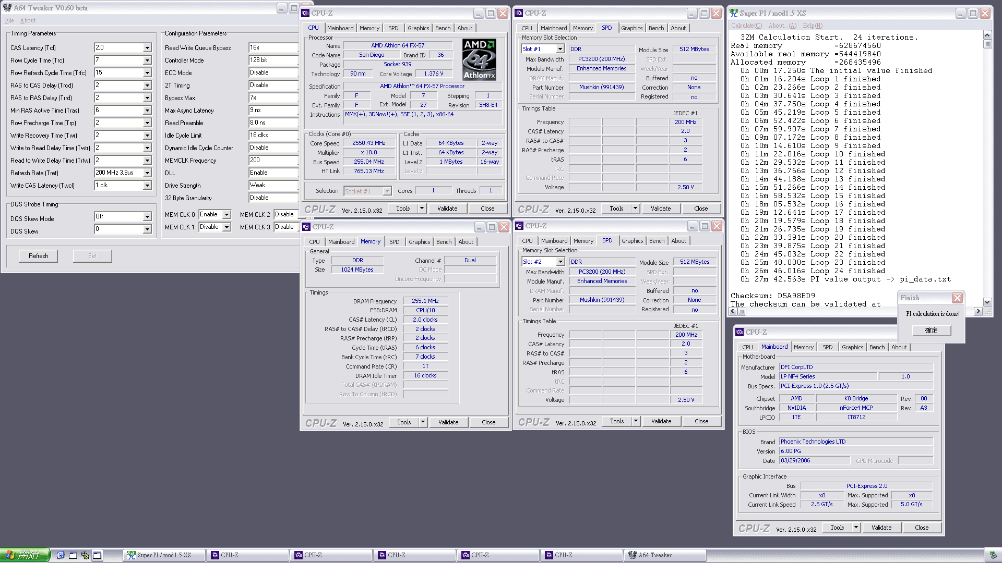Screen dimensions: 1002x563
Task: Click the Manufacturer value DFI CorpLTD
Action: click(856, 368)
